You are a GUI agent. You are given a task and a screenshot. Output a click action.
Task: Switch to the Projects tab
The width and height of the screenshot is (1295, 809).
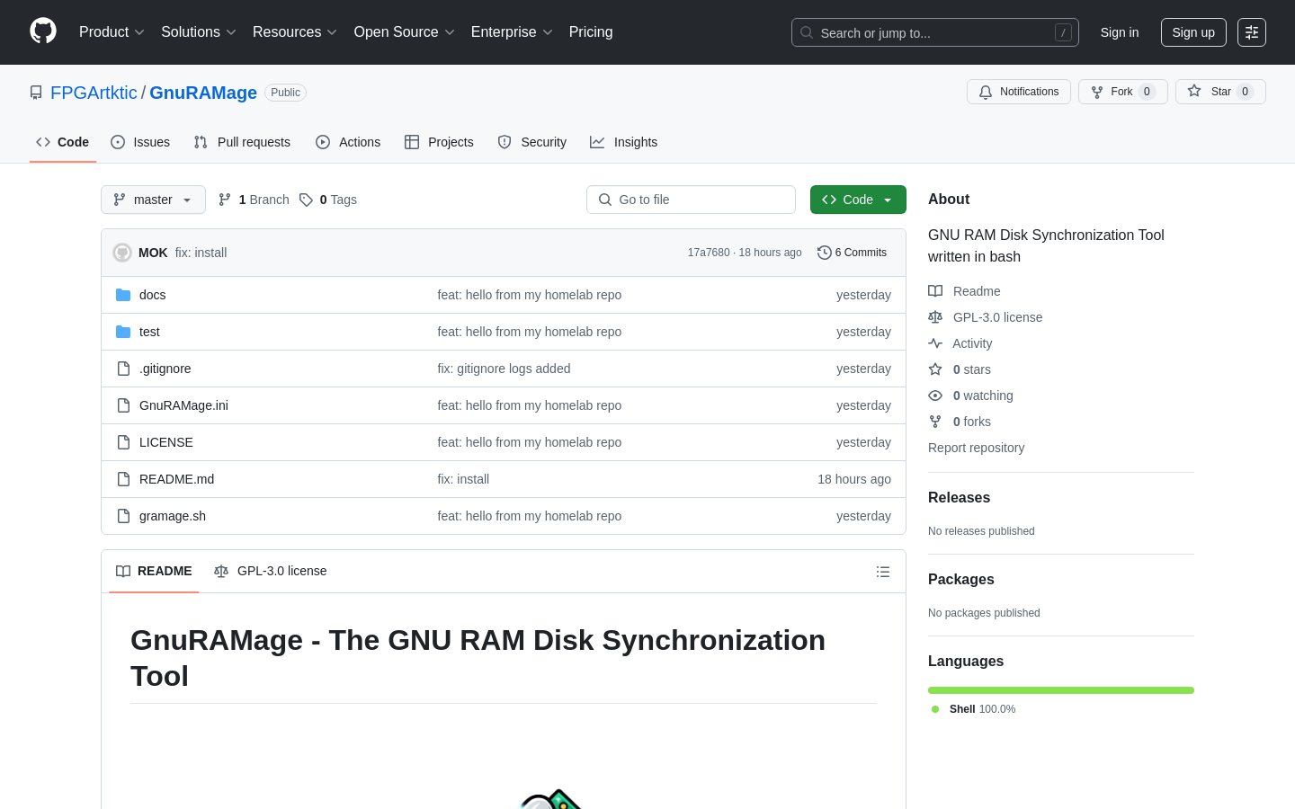click(439, 142)
